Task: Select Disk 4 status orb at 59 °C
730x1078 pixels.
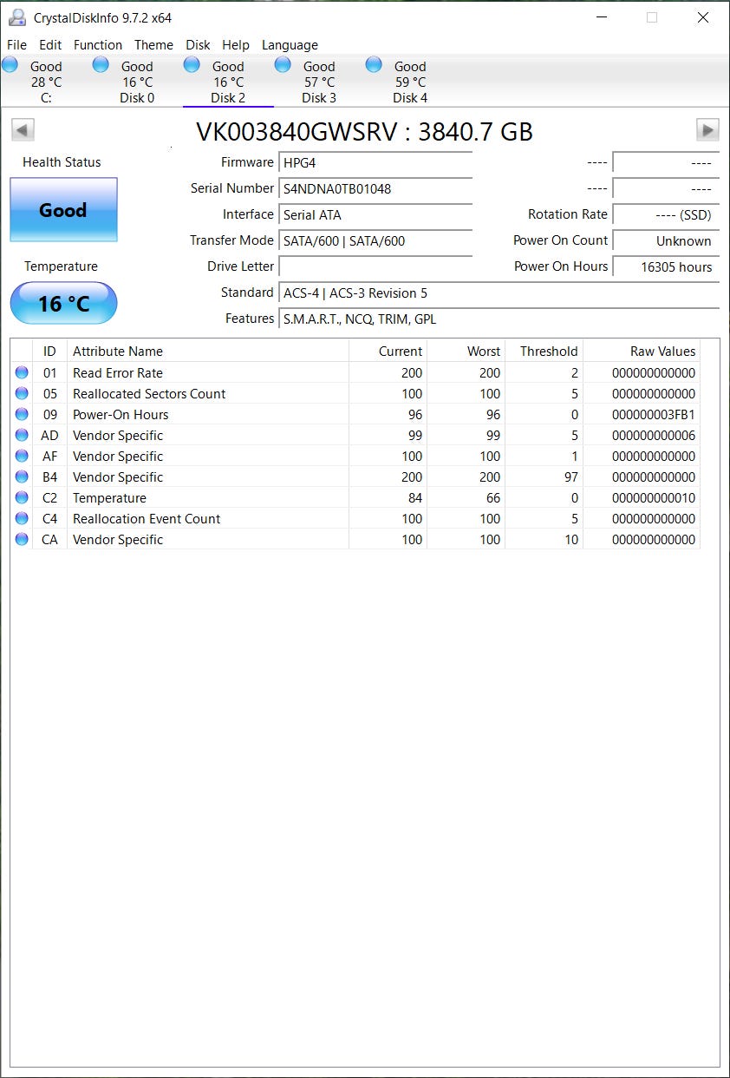Action: 374,64
